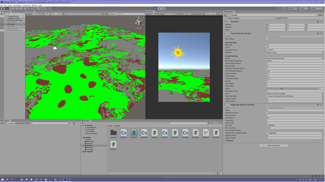325x182 pixels.
Task: Click the scene orientation gizmo
Action: coord(139,21)
